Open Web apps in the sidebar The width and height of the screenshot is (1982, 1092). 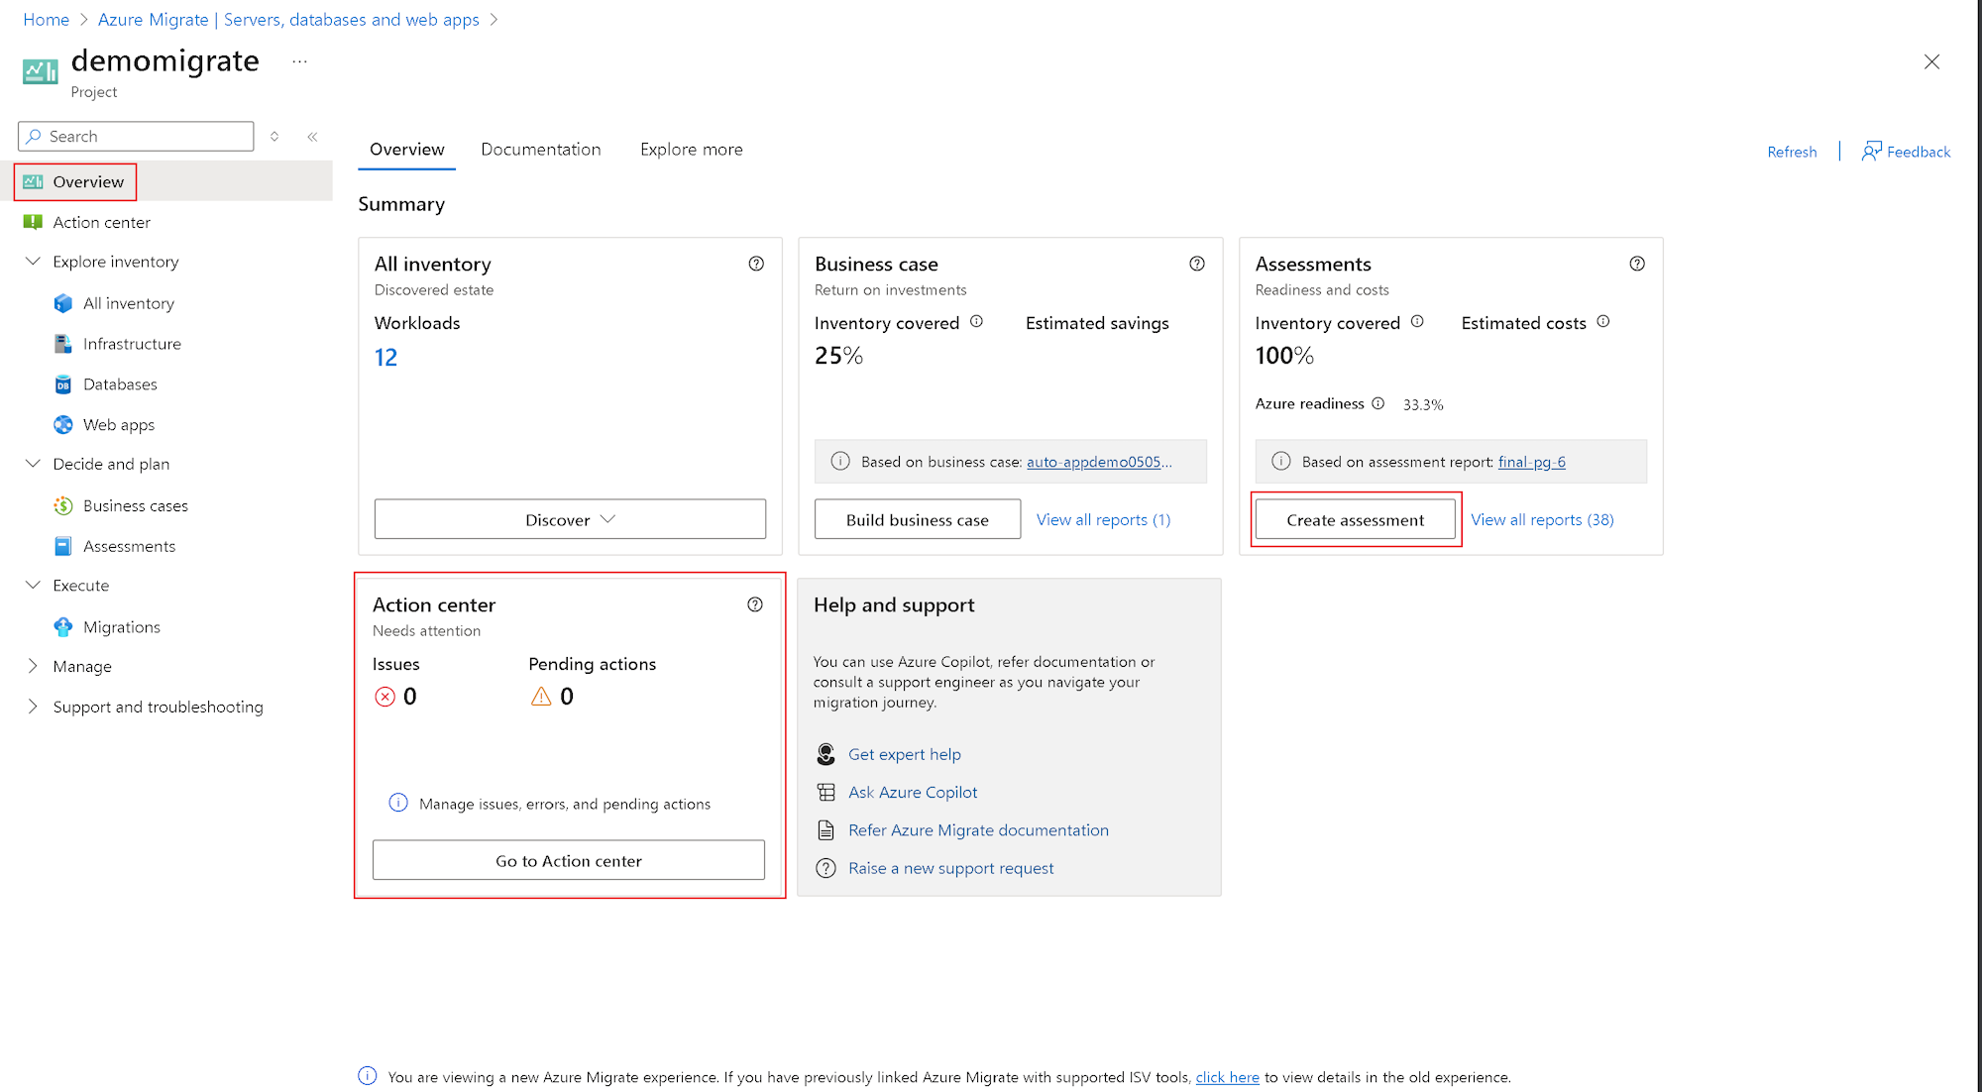[118, 425]
